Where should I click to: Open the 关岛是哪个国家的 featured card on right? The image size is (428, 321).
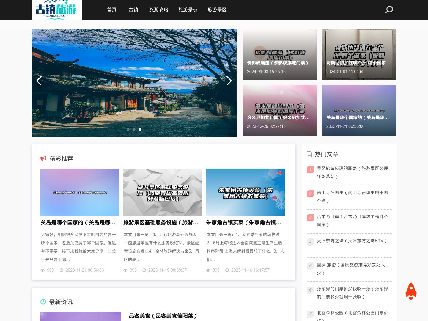[x=359, y=111]
